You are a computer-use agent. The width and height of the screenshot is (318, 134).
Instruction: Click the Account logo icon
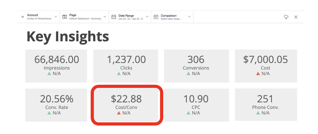23,17
